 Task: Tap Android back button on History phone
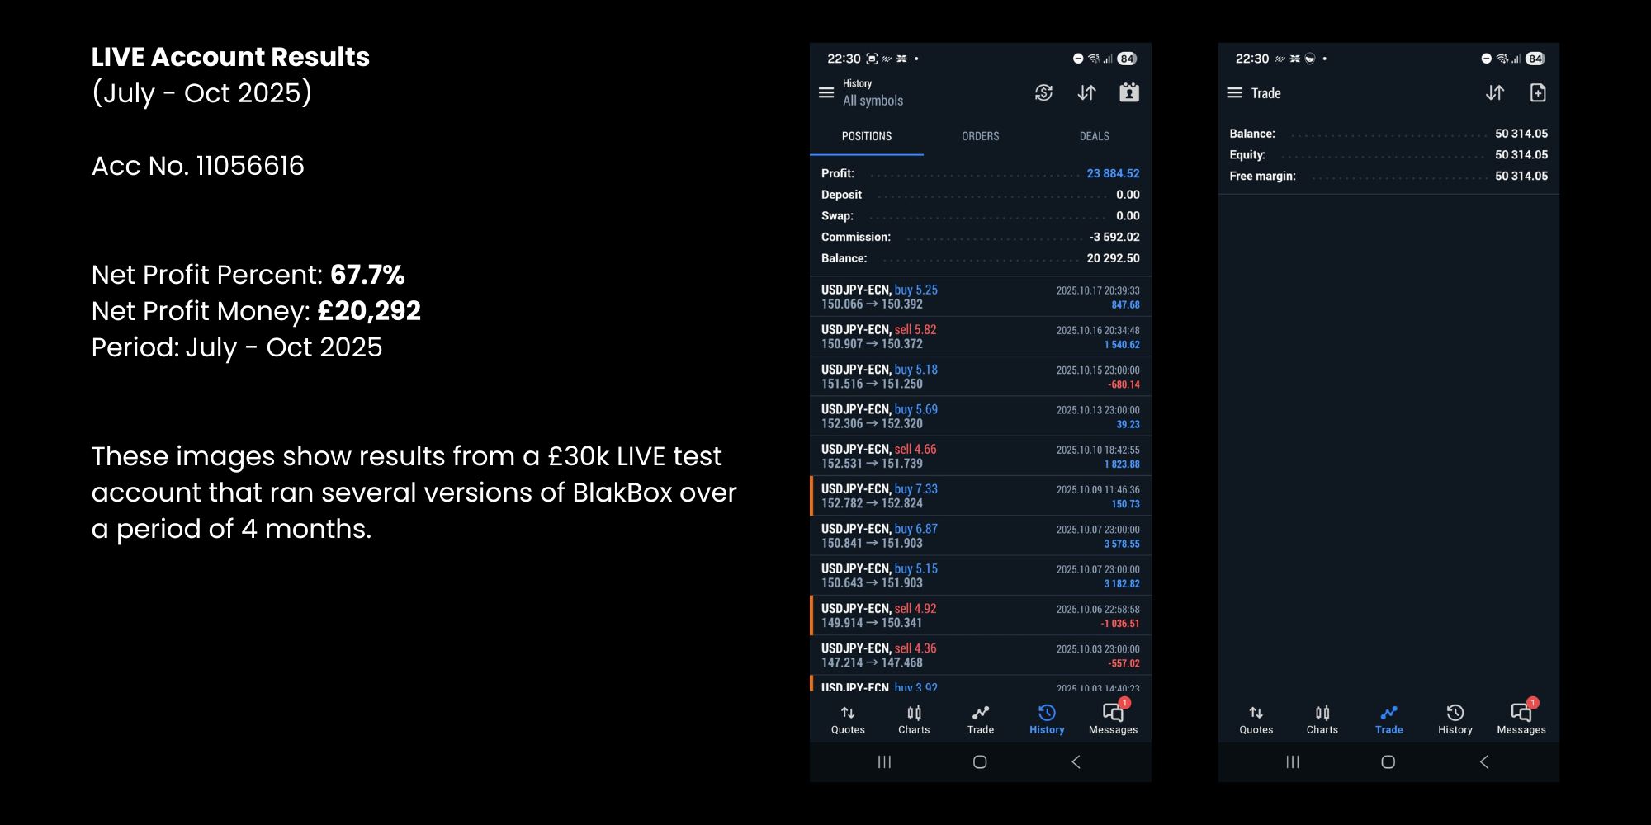coord(1076,762)
